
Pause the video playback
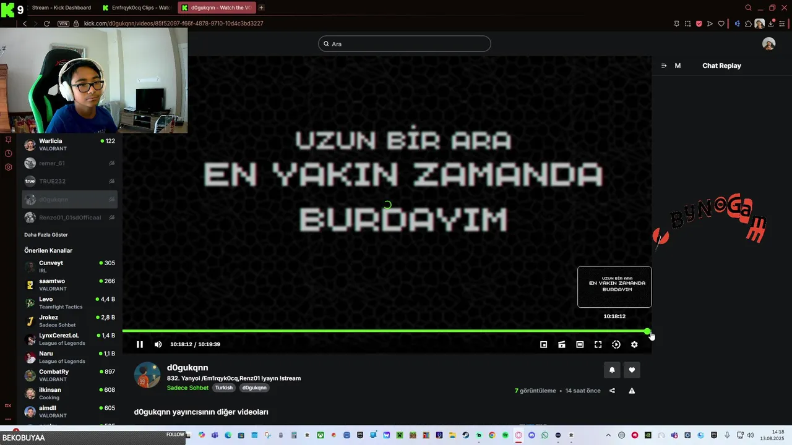pos(140,344)
